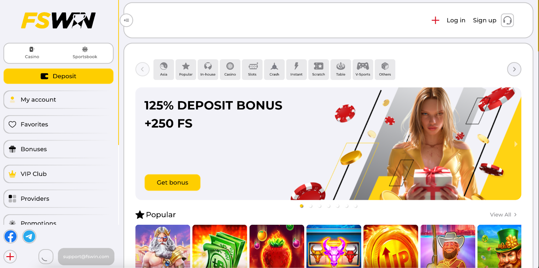
Task: Open the VIP Club menu item
Action: (59, 174)
